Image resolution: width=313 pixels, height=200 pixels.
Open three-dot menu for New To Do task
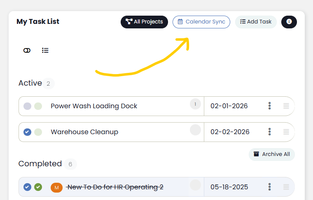(270, 187)
